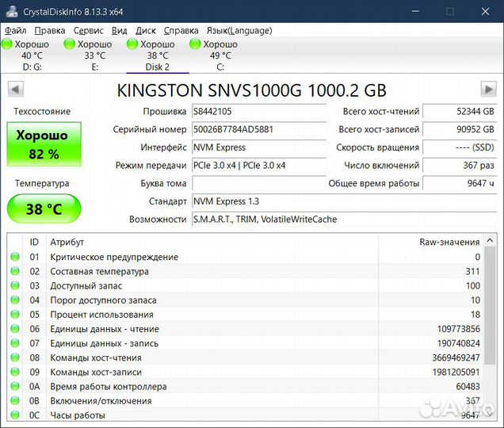504x428 pixels.
Task: Click the green status dot for attribute 04
Action: pyautogui.click(x=15, y=300)
